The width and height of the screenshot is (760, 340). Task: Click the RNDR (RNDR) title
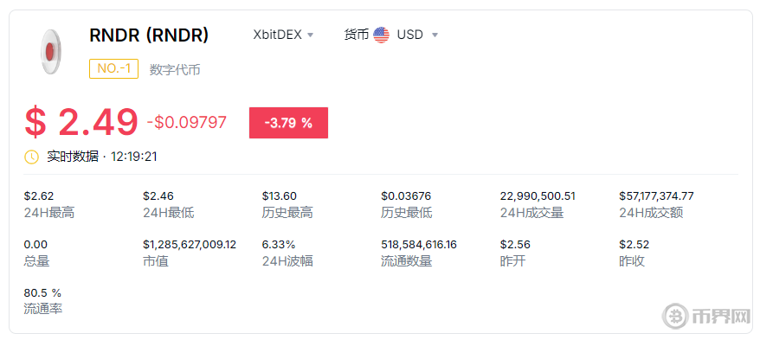coord(149,35)
